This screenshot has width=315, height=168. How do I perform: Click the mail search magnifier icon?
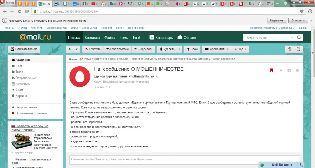pyautogui.click(x=299, y=38)
